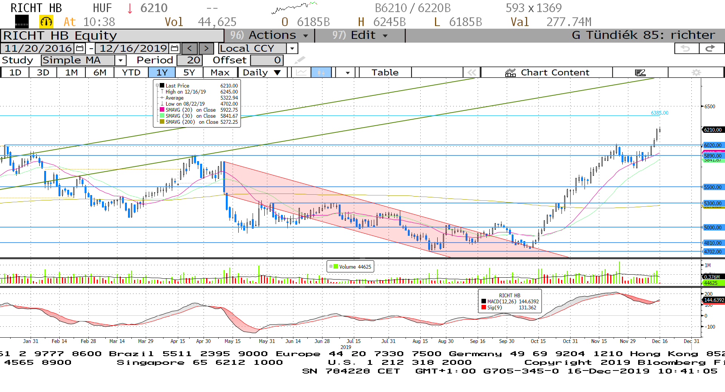Open the Simple MA study dropdown
Viewport: 725px width, 392px height.
click(x=120, y=60)
